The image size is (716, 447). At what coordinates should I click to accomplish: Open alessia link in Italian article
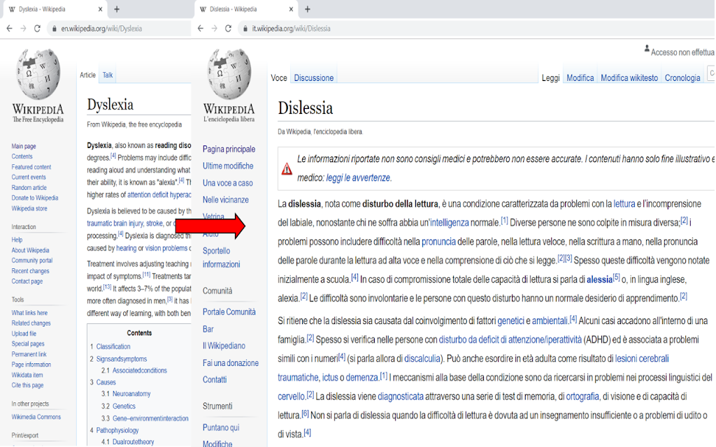click(599, 279)
